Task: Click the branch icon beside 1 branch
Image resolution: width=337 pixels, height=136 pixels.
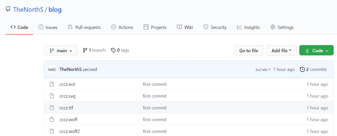Action: (85, 50)
